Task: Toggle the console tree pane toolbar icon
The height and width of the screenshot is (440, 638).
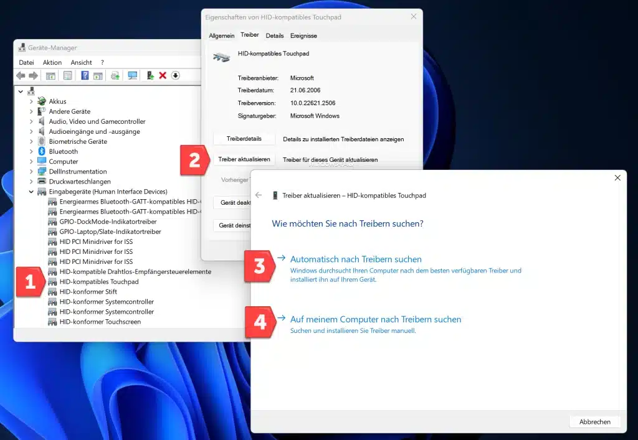Action: (x=50, y=75)
